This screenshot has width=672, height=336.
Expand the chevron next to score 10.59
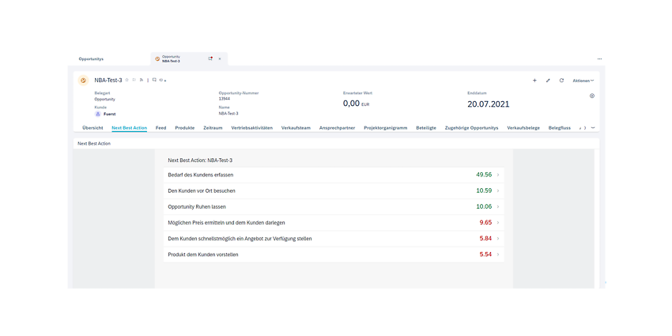[x=498, y=191]
